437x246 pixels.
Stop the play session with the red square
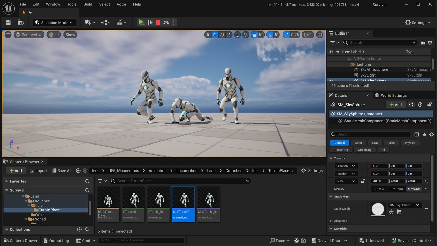(x=158, y=23)
